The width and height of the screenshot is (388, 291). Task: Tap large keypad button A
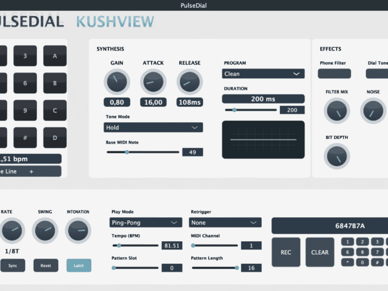pyautogui.click(x=55, y=56)
